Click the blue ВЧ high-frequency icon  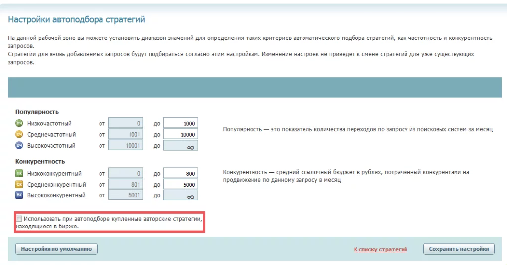pos(19,145)
